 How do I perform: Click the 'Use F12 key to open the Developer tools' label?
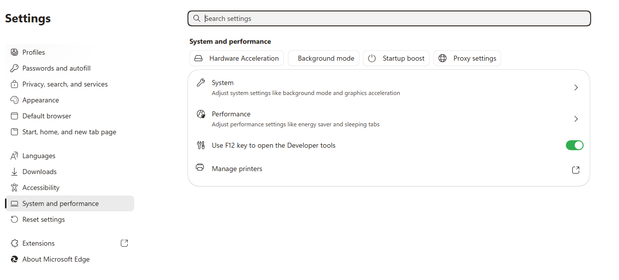pyautogui.click(x=273, y=145)
